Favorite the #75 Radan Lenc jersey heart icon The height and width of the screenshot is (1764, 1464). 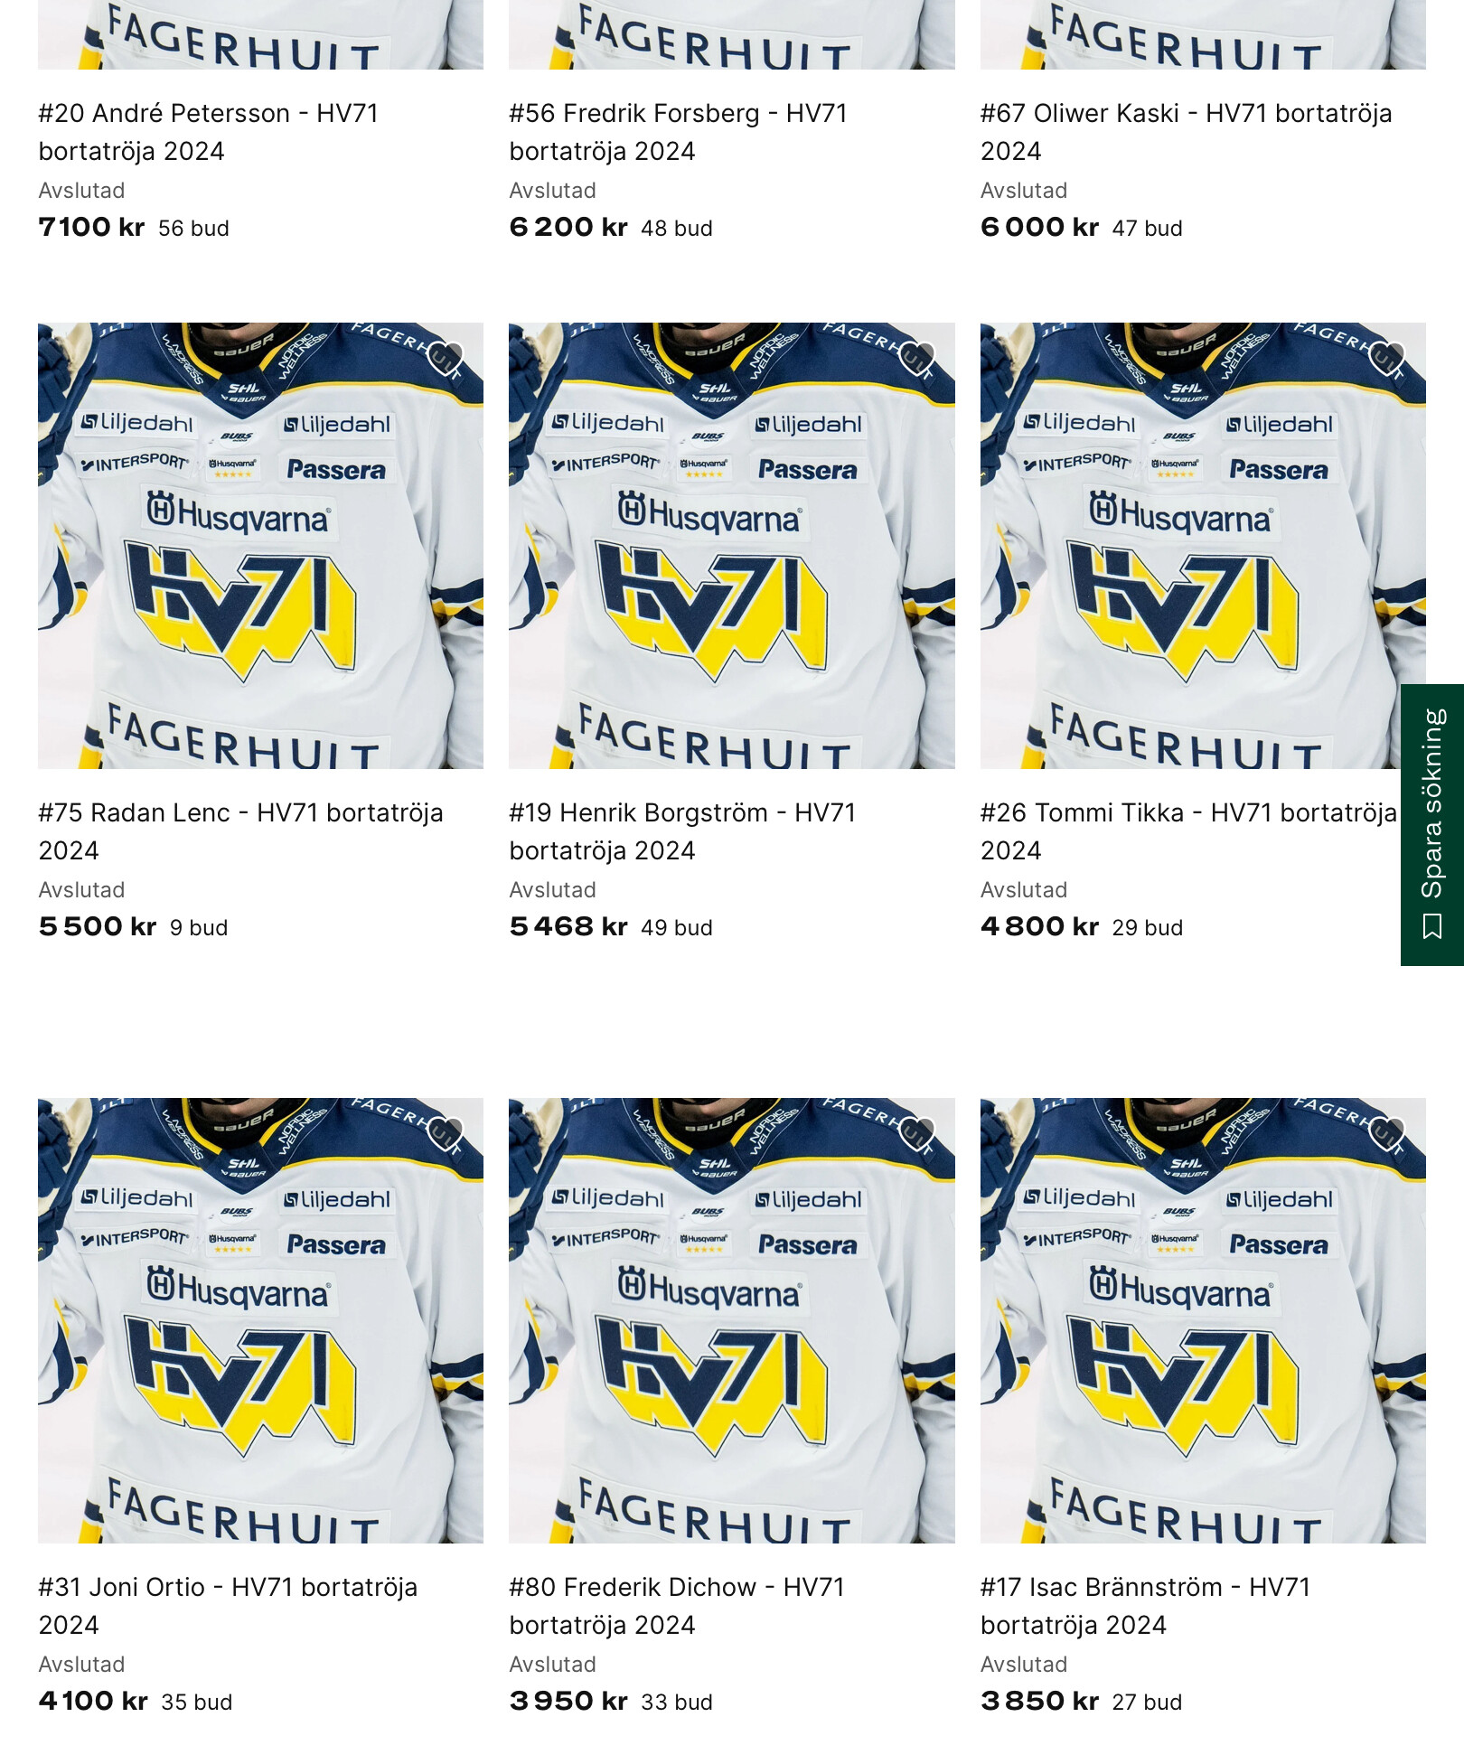pos(446,359)
